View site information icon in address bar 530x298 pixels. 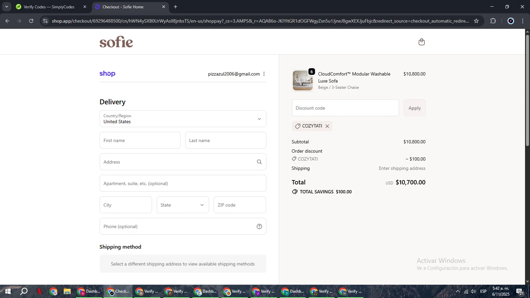pos(45,21)
